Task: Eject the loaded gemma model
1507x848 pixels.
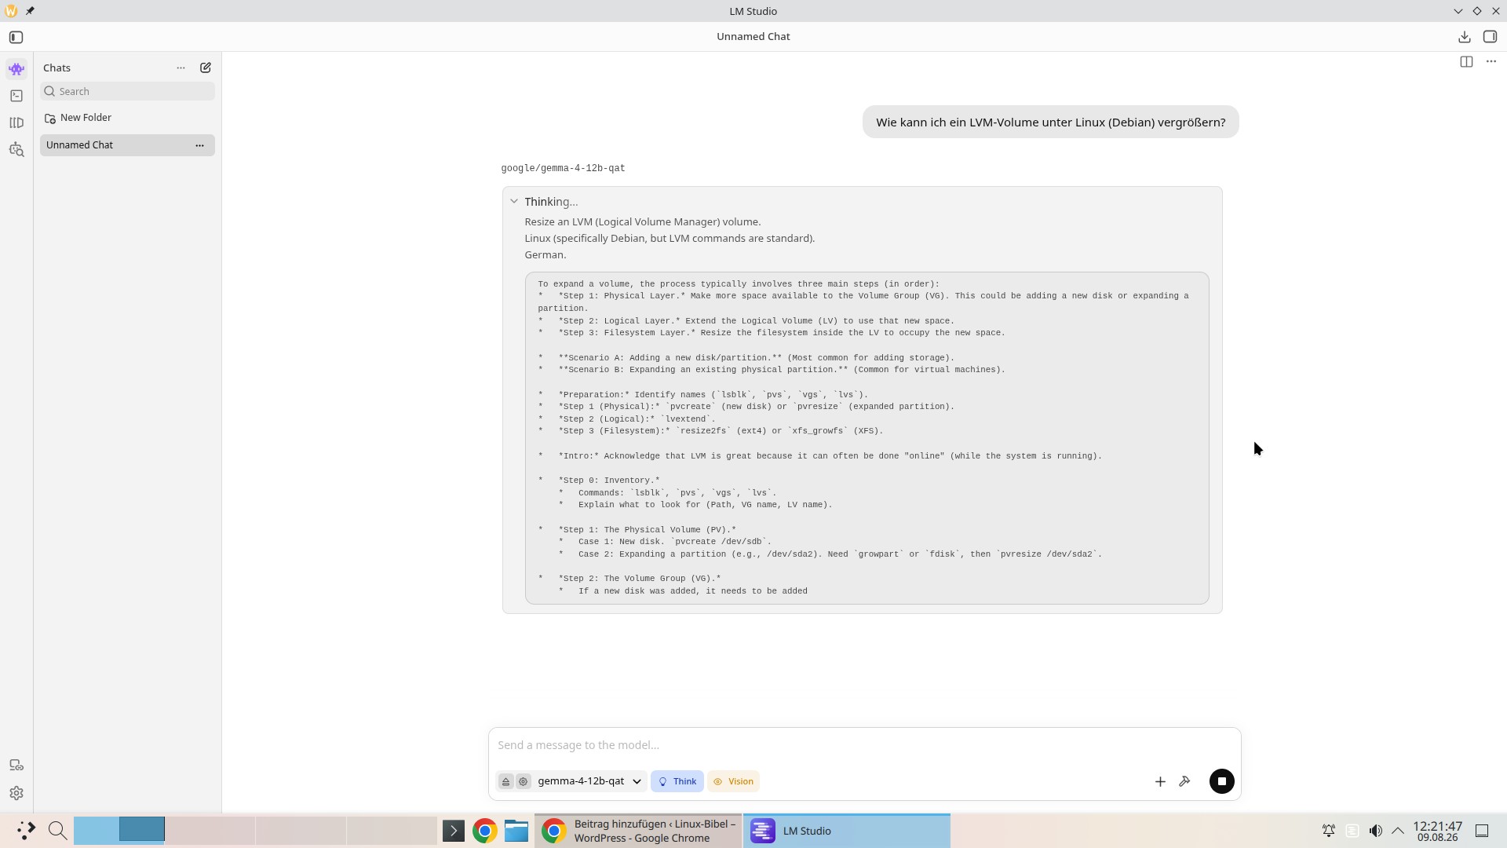Action: pyautogui.click(x=506, y=781)
